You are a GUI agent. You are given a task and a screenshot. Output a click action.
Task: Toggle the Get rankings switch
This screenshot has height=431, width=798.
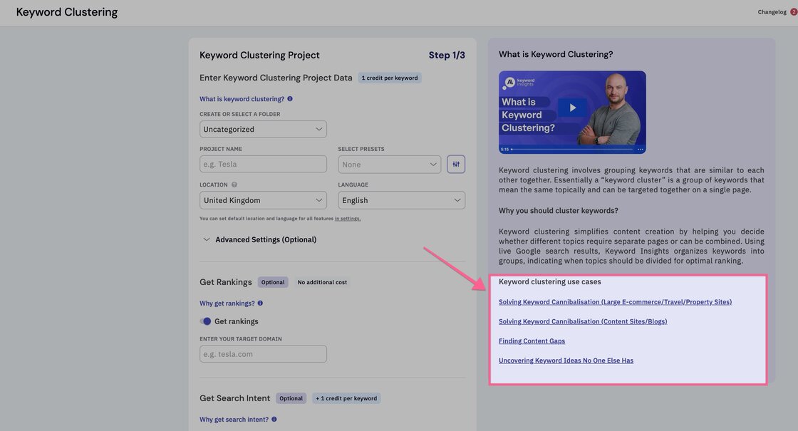pos(205,321)
